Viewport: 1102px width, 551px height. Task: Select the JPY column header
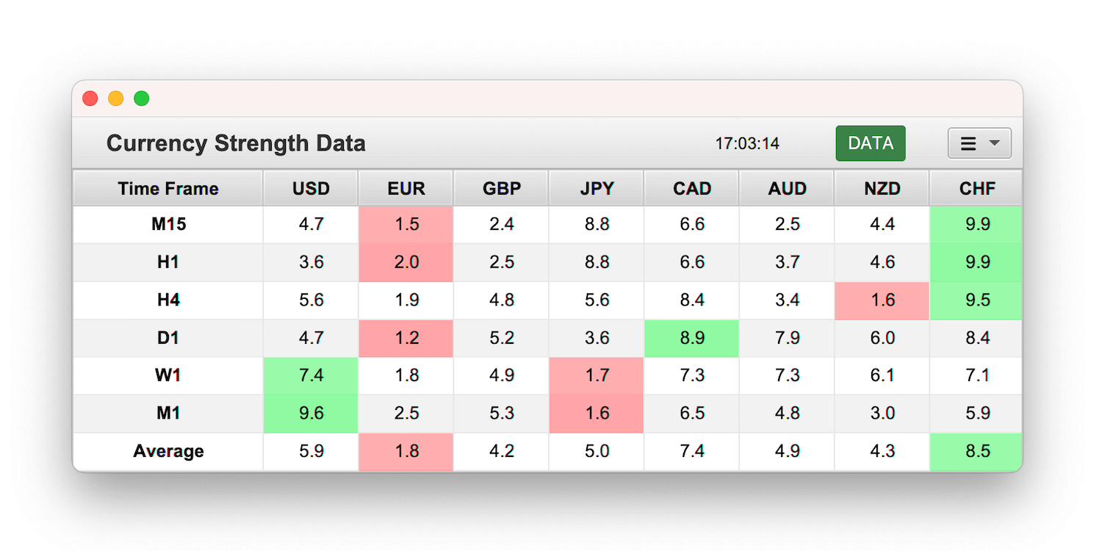tap(596, 188)
